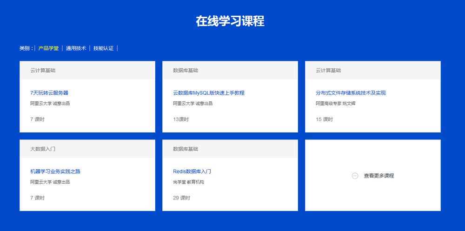Image resolution: width=465 pixels, height=231 pixels.
Task: Click the 29 课时 lesson count
Action: pyautogui.click(x=181, y=198)
